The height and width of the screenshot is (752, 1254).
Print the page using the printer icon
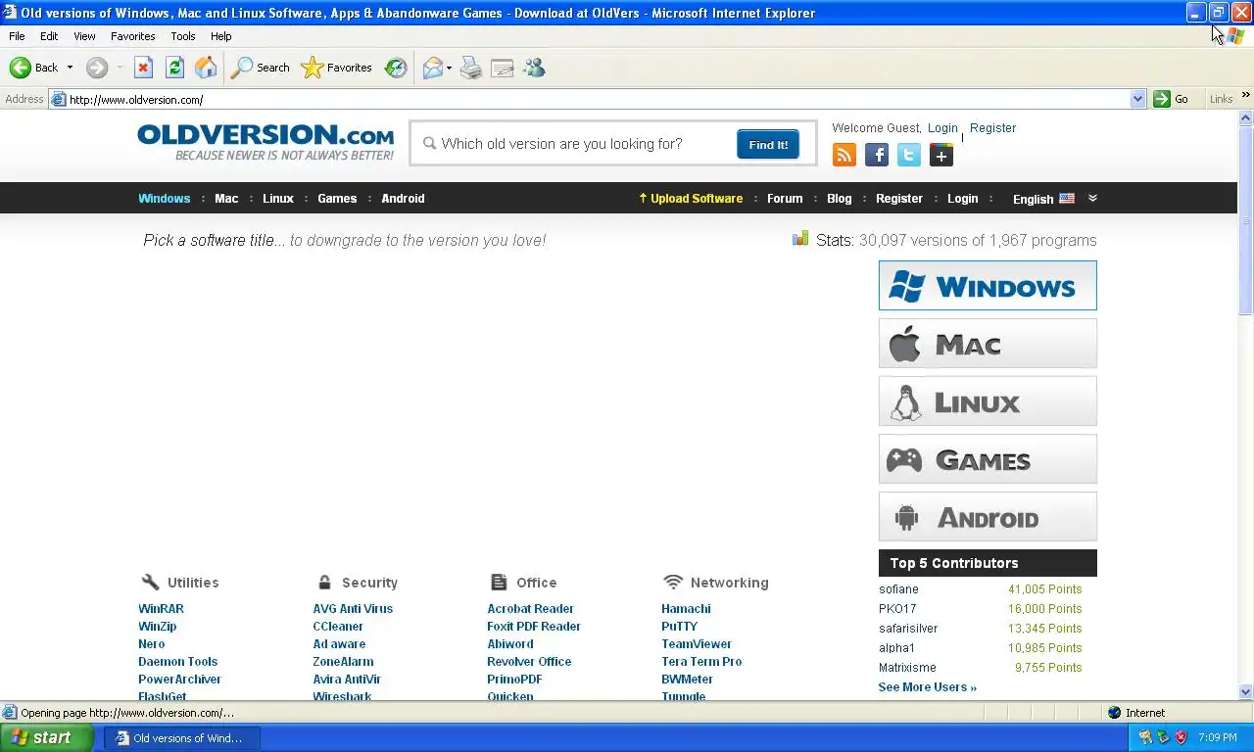coord(471,68)
